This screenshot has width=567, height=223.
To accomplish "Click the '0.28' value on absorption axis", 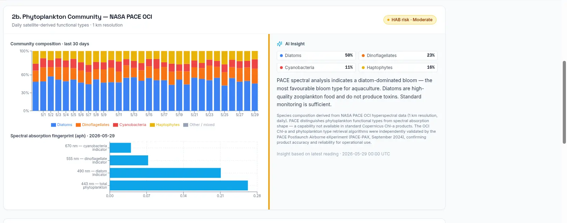I will [257, 196].
